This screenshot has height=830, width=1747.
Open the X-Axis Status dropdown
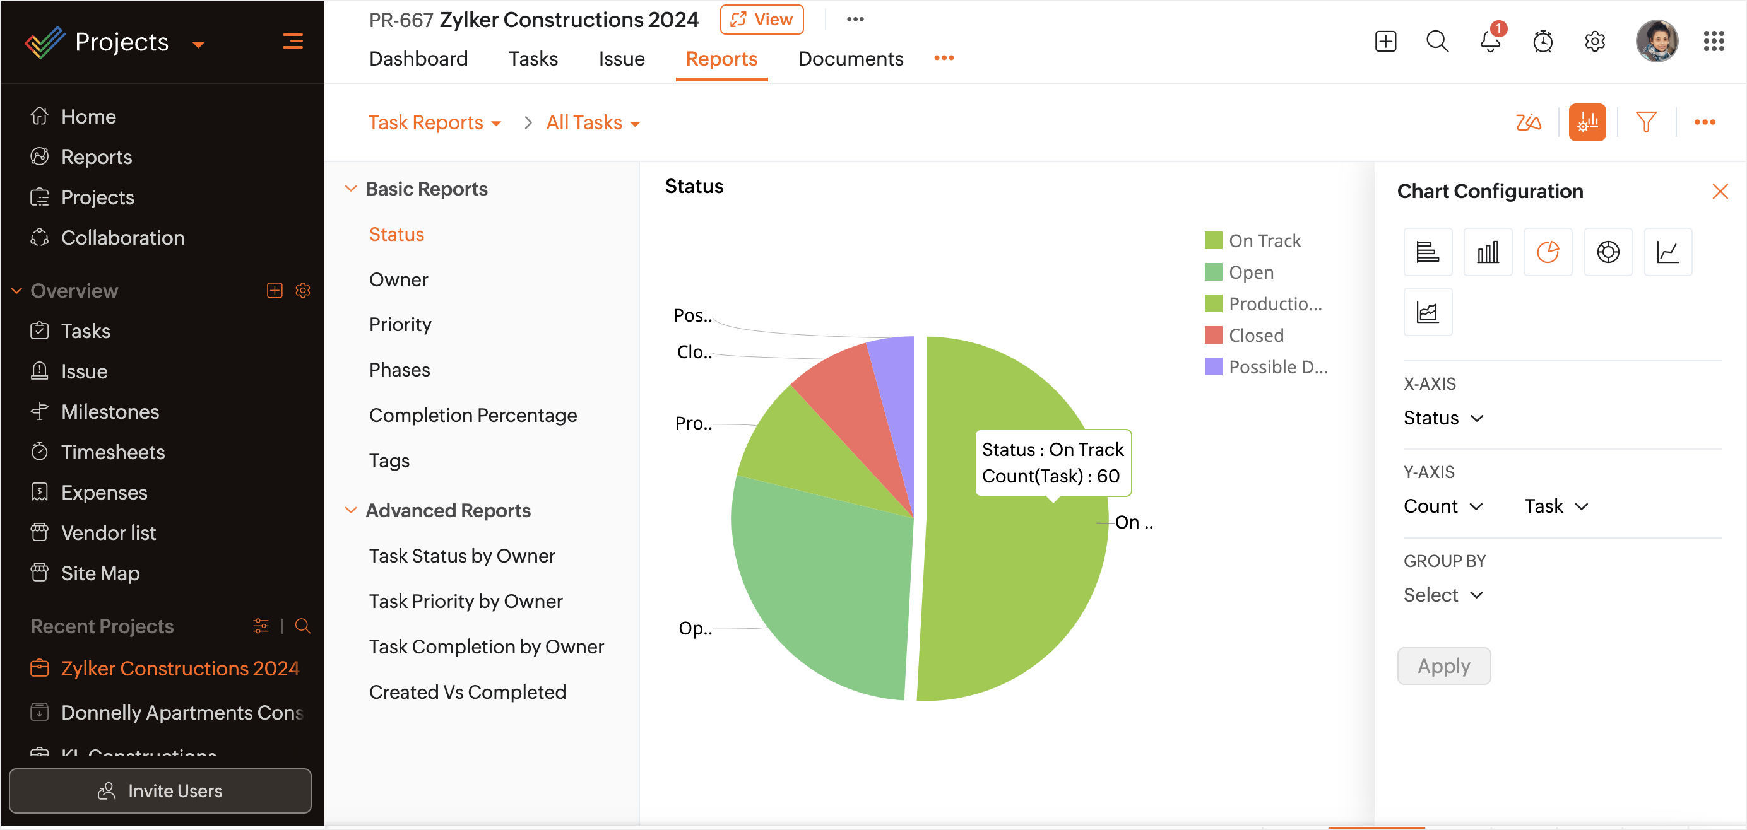tap(1443, 418)
